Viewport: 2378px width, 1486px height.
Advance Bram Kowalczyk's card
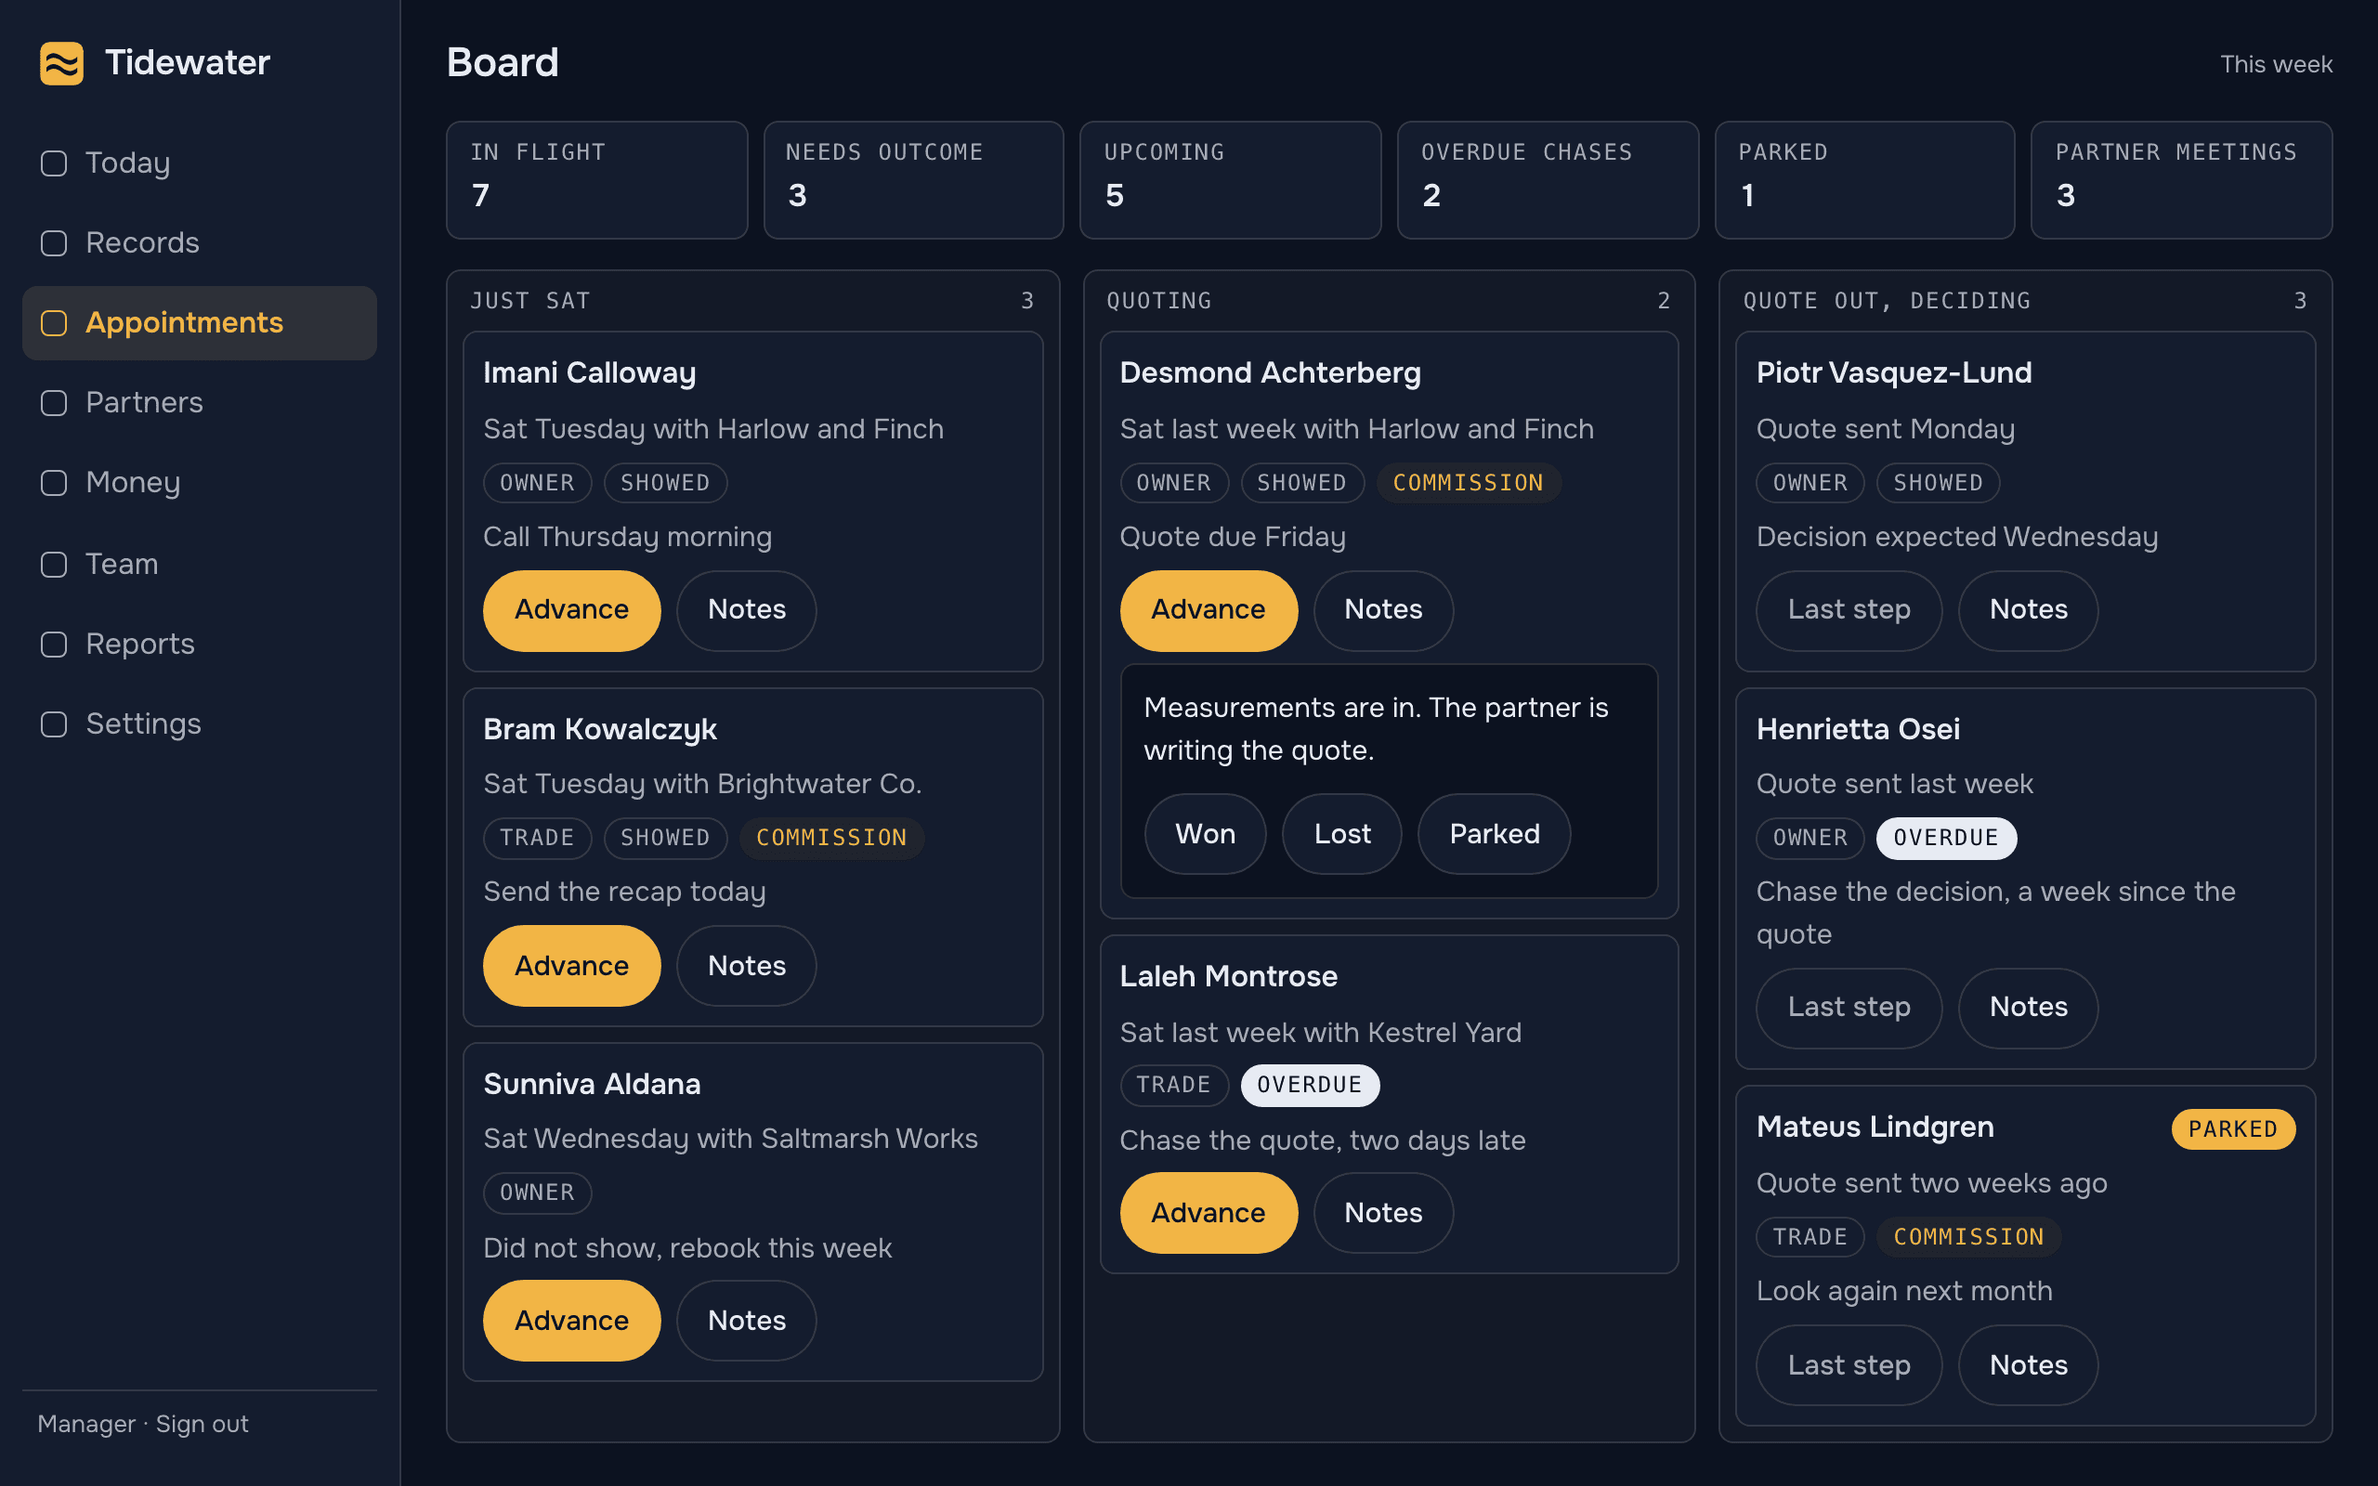[572, 966]
